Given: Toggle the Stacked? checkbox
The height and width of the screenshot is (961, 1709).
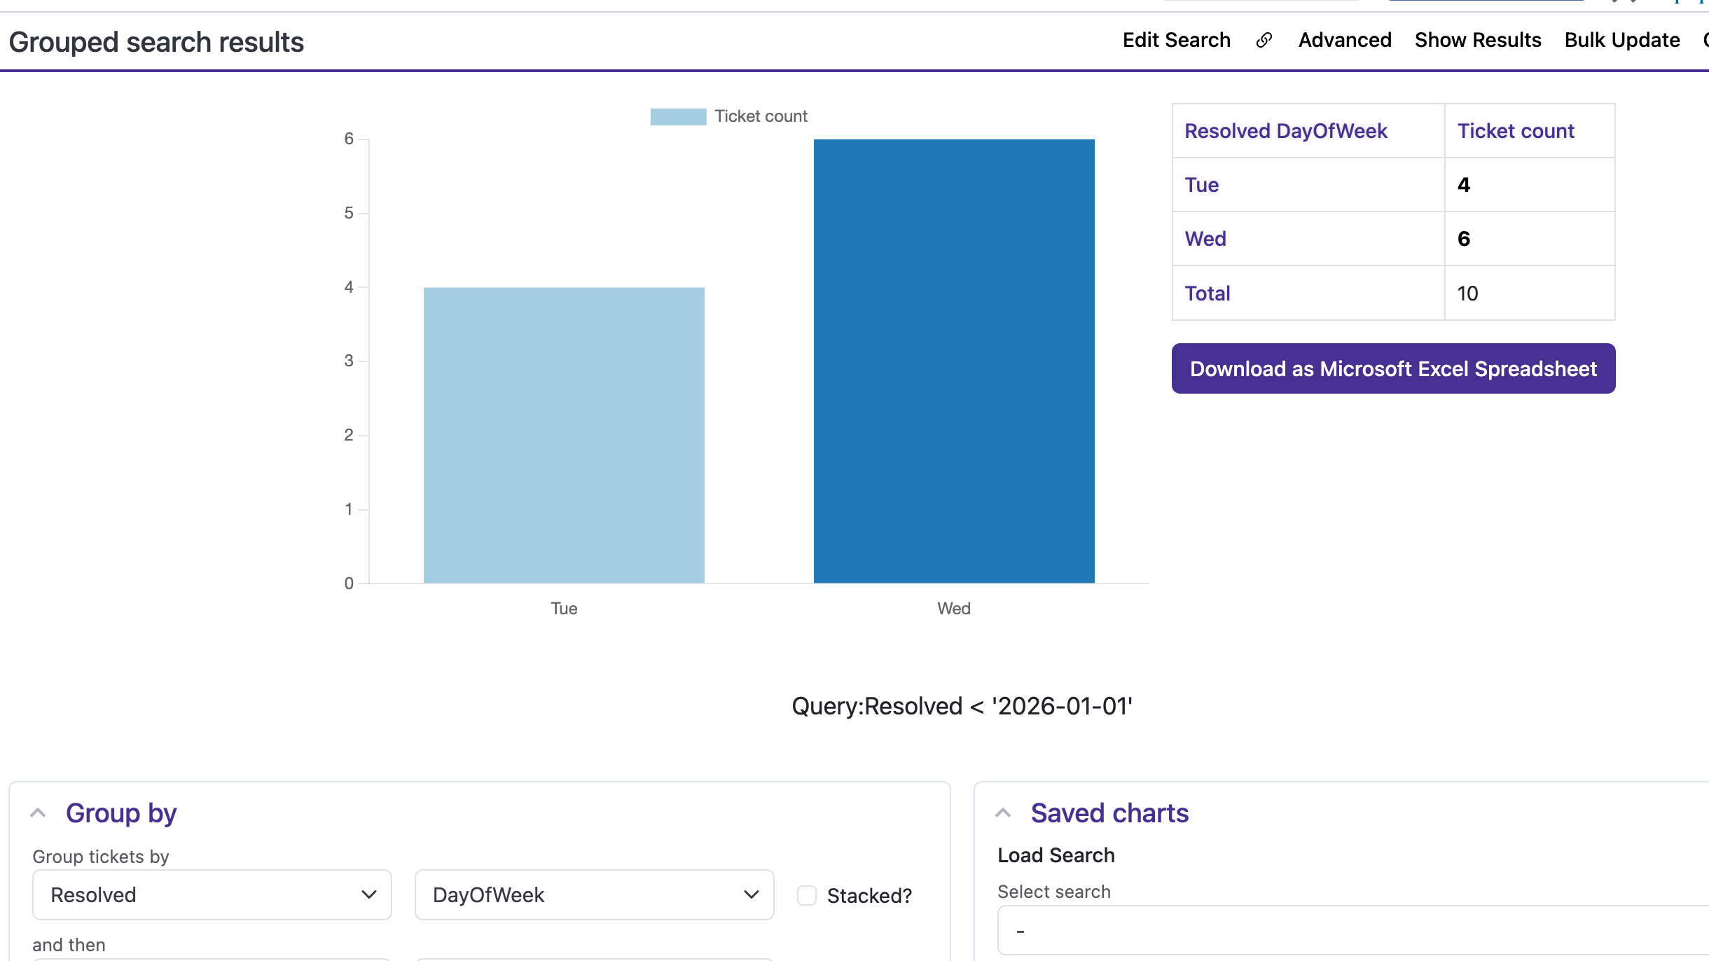Looking at the screenshot, I should point(807,895).
